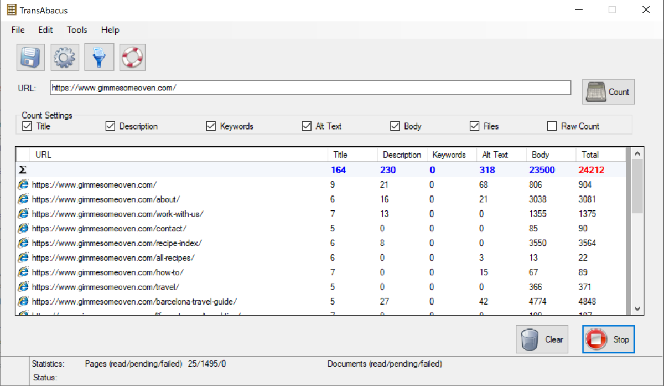Viewport: 664px width, 386px height.
Task: Select the https://www.gimmesomeoven.com/all-recipes/ row
Action: [321, 258]
